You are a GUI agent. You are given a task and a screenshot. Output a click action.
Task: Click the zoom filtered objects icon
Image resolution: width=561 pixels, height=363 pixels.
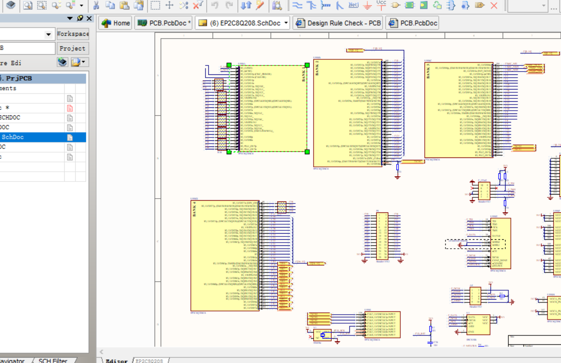(70, 5)
